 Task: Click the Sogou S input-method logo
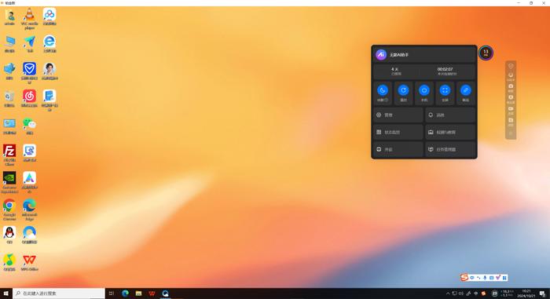464,277
